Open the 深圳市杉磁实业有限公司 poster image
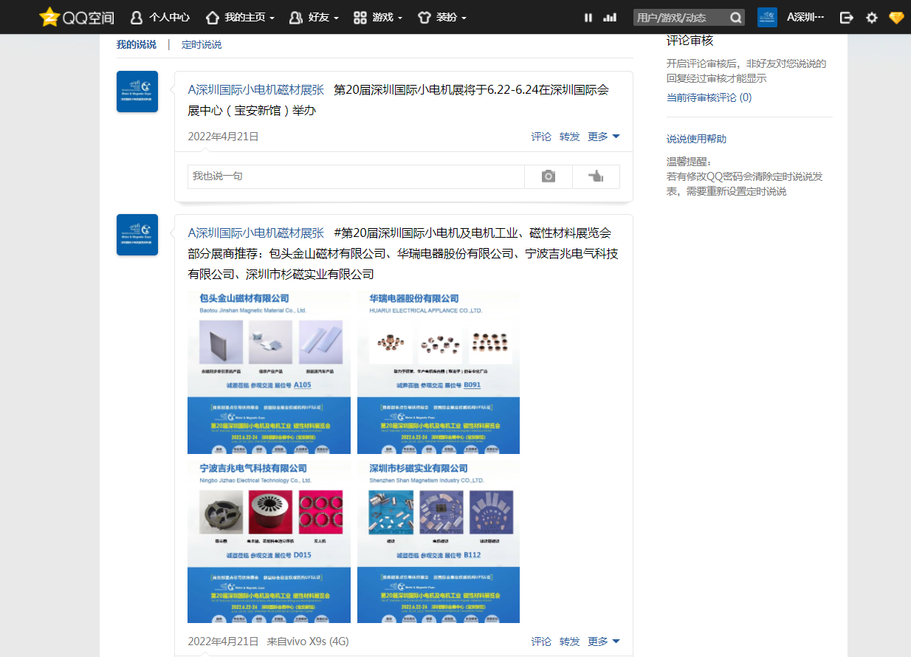The image size is (911, 657). [x=439, y=542]
